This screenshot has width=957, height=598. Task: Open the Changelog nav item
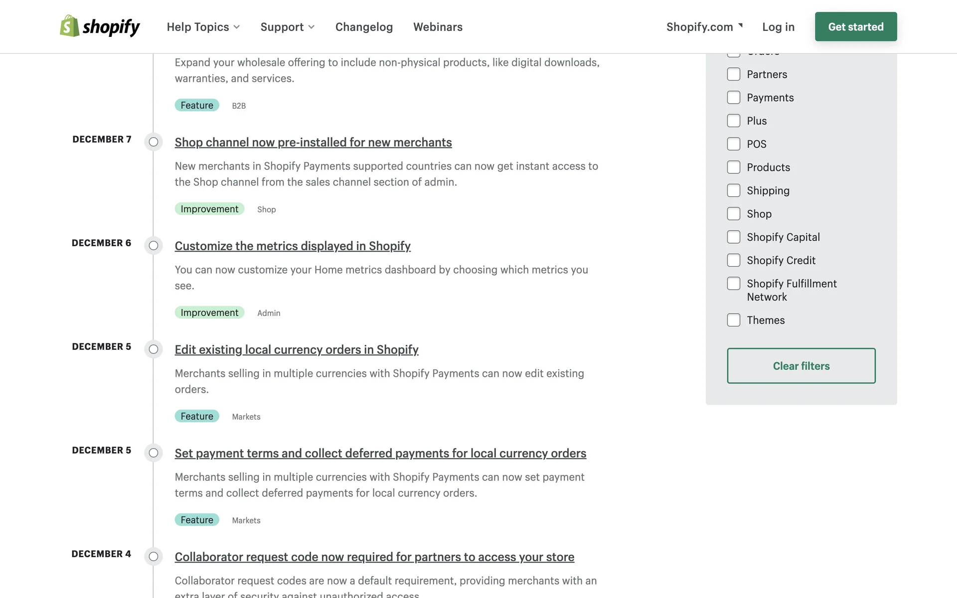click(x=364, y=27)
